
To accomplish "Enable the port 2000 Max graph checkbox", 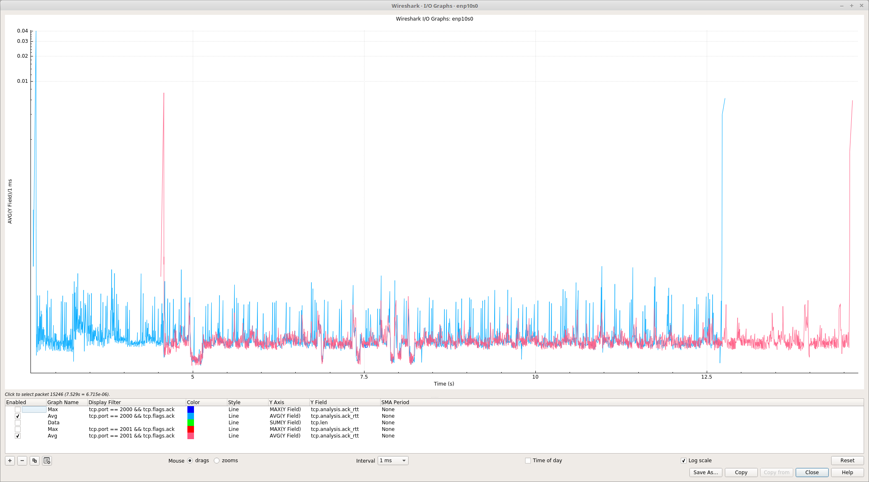I will [x=18, y=409].
